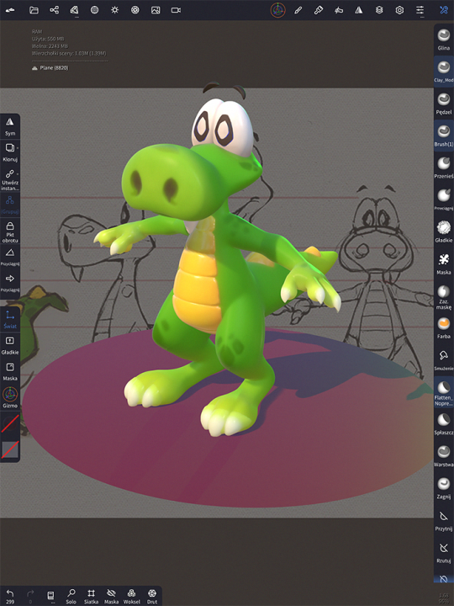Select the Clay_Mod brush tool
Image resolution: width=454 pixels, height=606 pixels.
pyautogui.click(x=444, y=71)
